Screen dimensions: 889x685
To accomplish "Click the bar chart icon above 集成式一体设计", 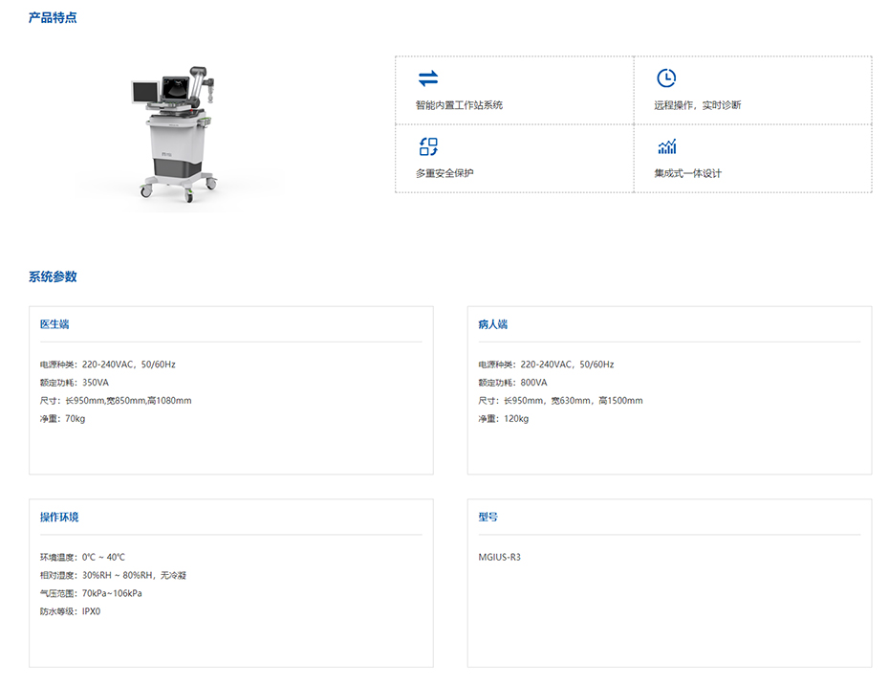I will coord(667,146).
